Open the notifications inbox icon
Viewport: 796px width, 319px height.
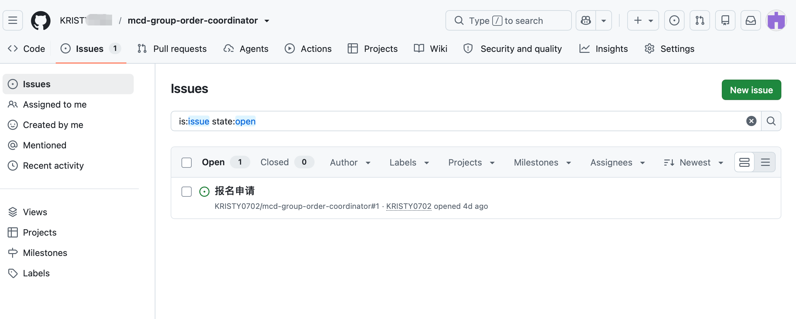point(750,21)
